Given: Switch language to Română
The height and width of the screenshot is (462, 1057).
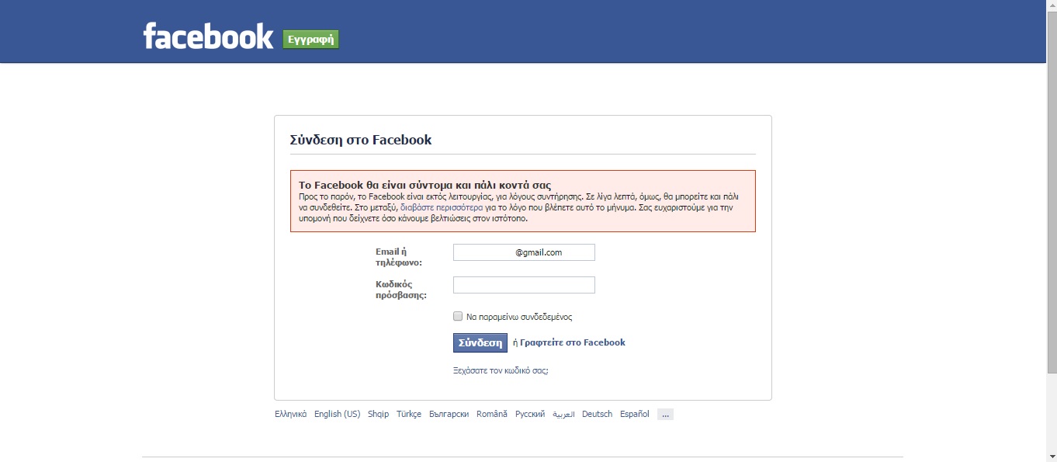Looking at the screenshot, I should (x=492, y=414).
